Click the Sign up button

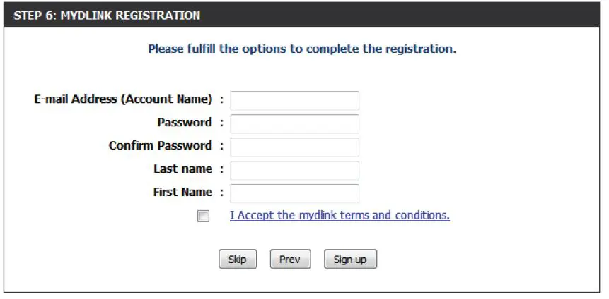click(x=350, y=260)
